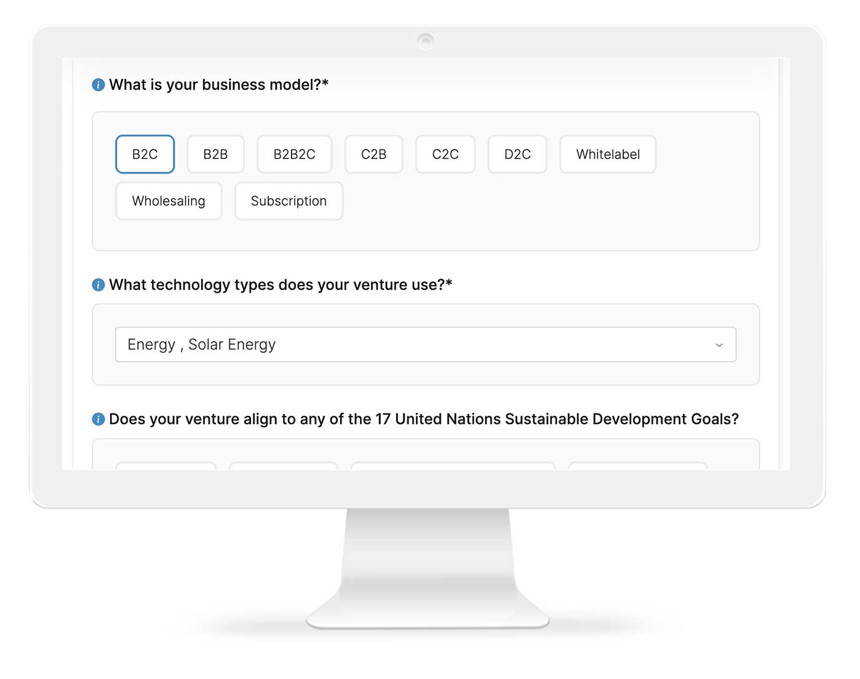
Task: Choose Wholesaling as business model
Action: point(169,201)
